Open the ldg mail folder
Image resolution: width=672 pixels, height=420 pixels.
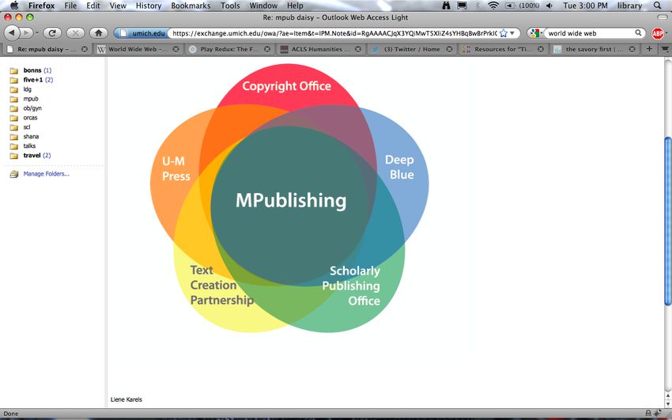(x=28, y=89)
